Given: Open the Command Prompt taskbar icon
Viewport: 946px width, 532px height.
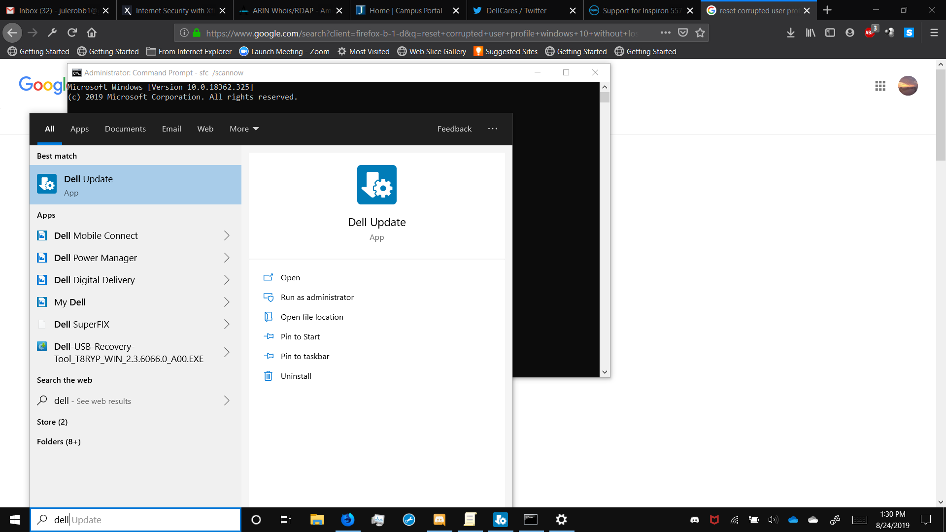Looking at the screenshot, I should click(531, 520).
